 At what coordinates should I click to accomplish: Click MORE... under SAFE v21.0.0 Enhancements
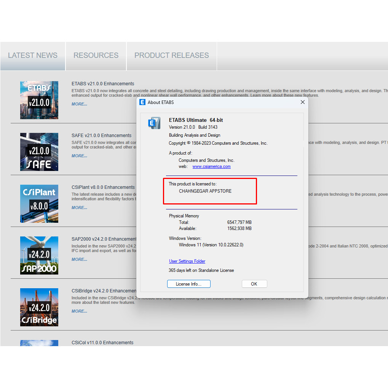pos(79,156)
